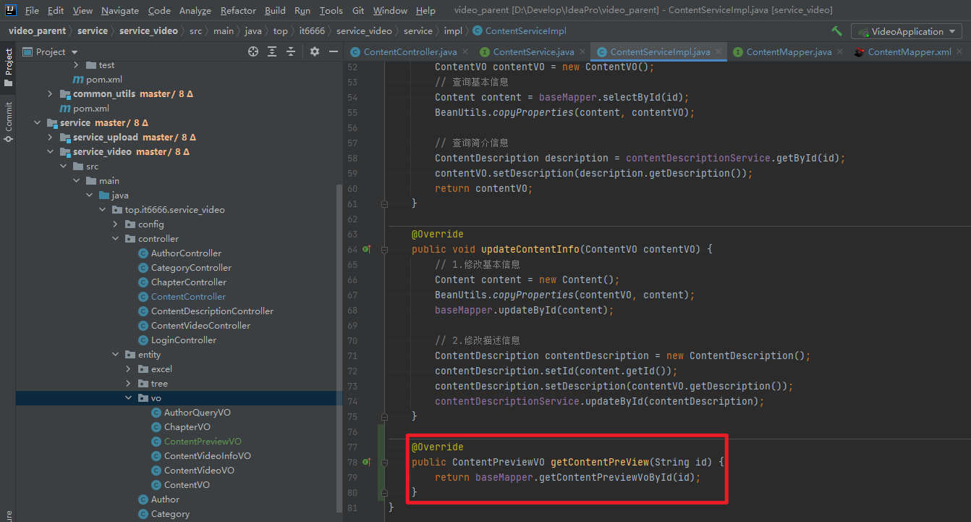Click the IntelliJ IDEA app logo
This screenshot has height=522, width=971.
coord(11,10)
